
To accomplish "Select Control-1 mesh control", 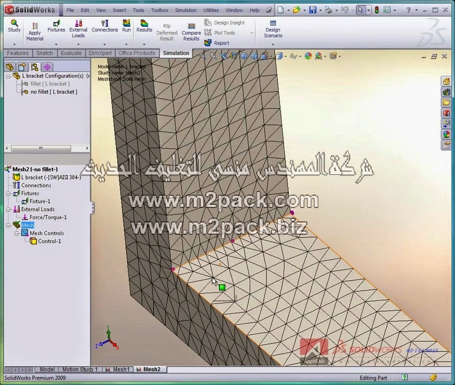I will coord(49,241).
